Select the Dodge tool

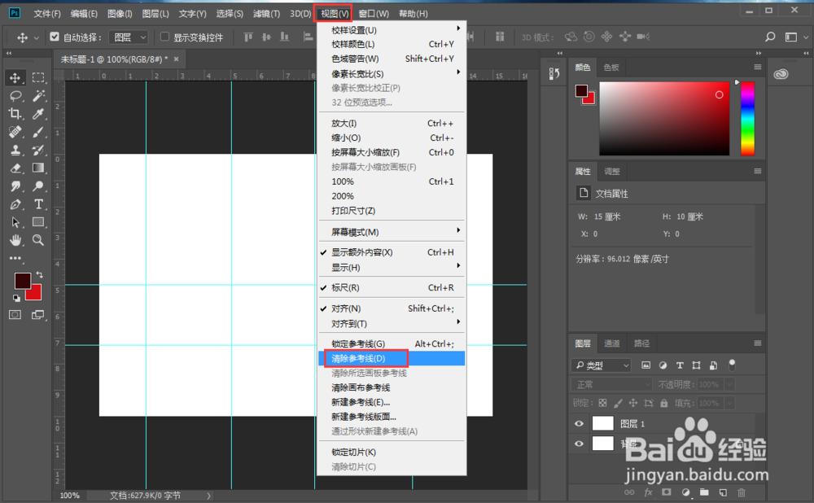coord(38,186)
